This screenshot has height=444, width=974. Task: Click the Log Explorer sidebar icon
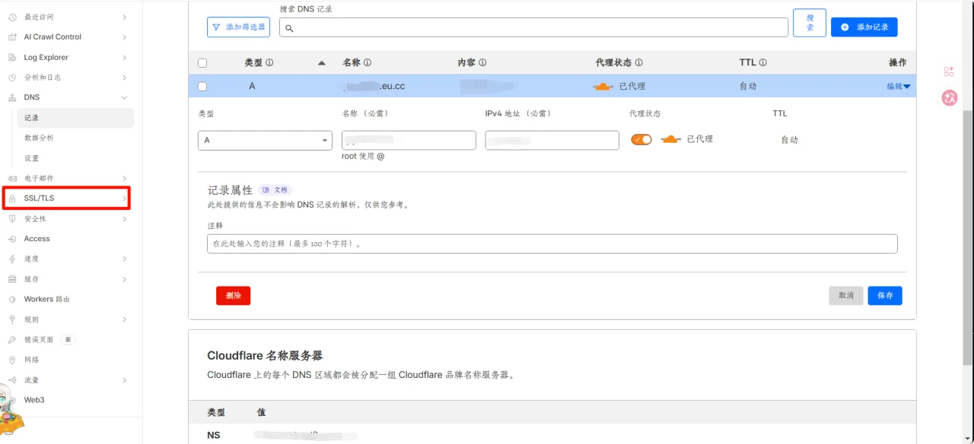pyautogui.click(x=12, y=57)
